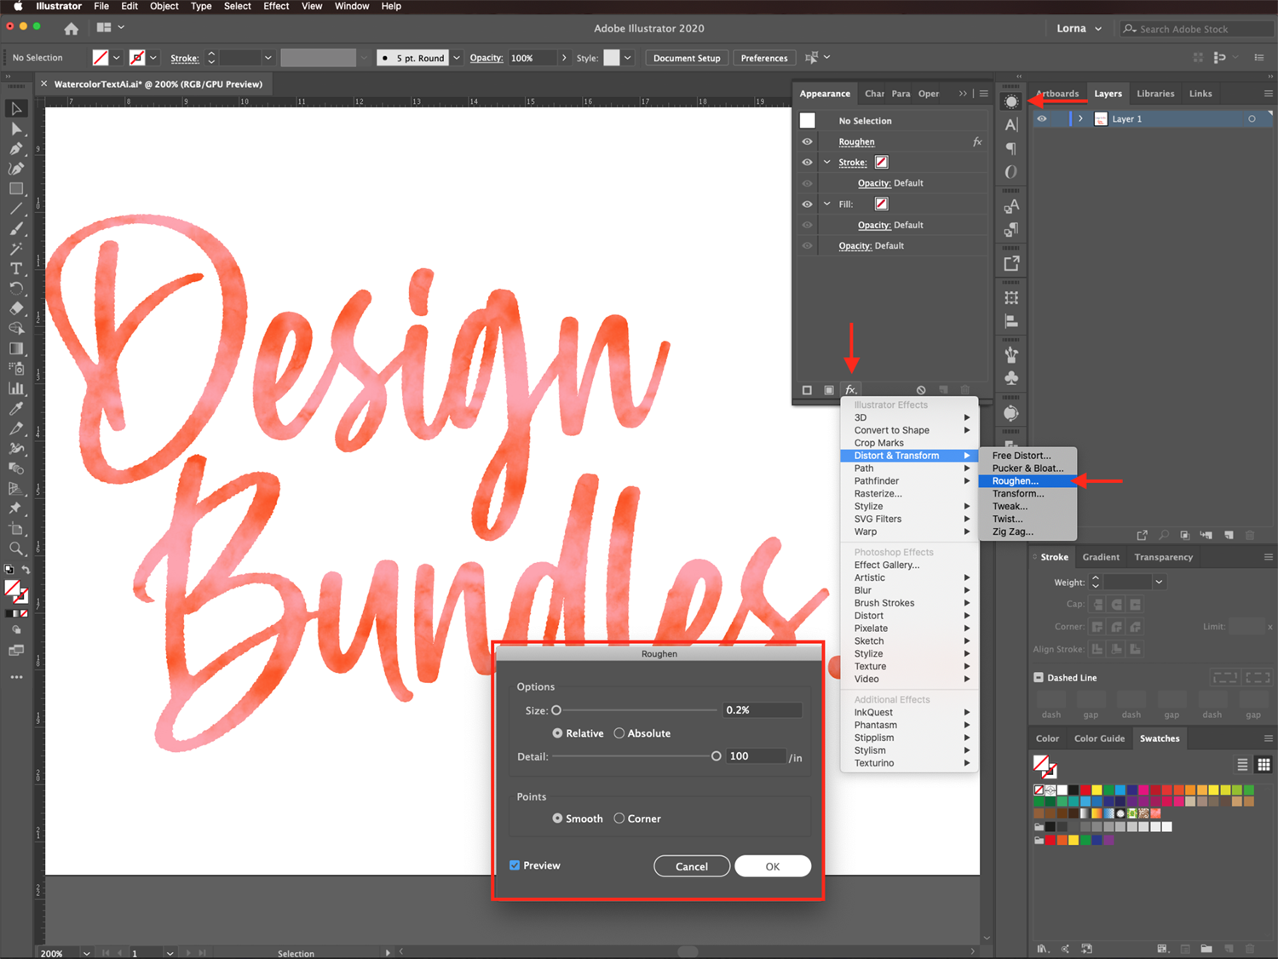This screenshot has width=1278, height=959.
Task: Open the Object menu
Action: (x=164, y=6)
